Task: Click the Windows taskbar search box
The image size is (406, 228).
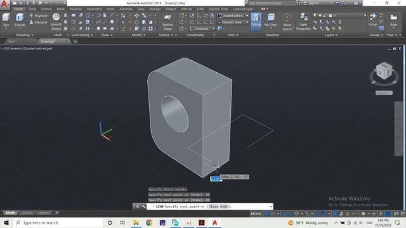Action: [58, 222]
